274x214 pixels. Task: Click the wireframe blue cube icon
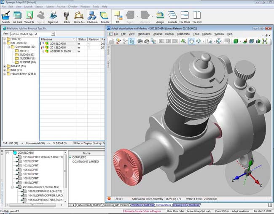tap(252, 41)
